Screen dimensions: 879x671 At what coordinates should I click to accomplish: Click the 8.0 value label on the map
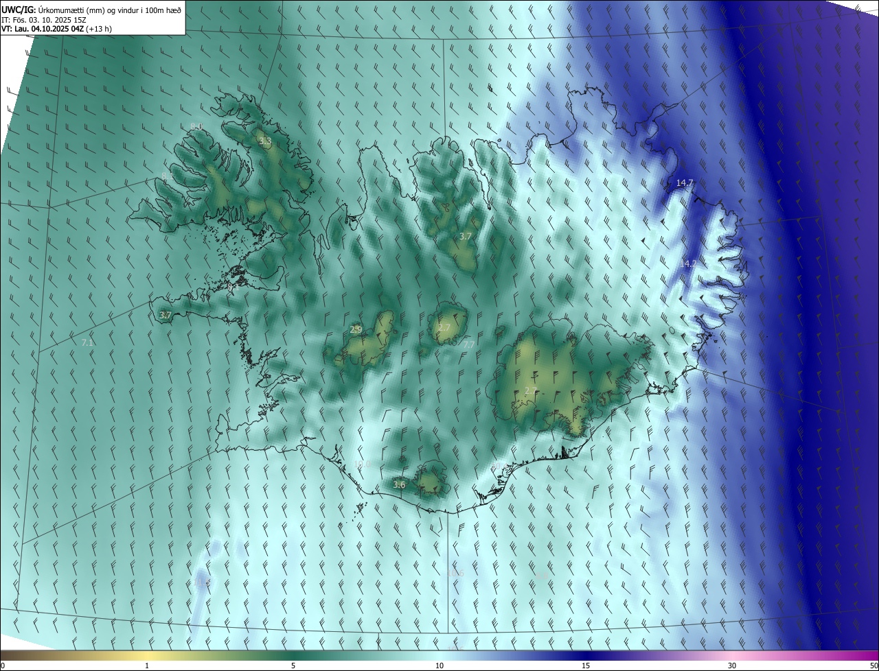click(196, 126)
